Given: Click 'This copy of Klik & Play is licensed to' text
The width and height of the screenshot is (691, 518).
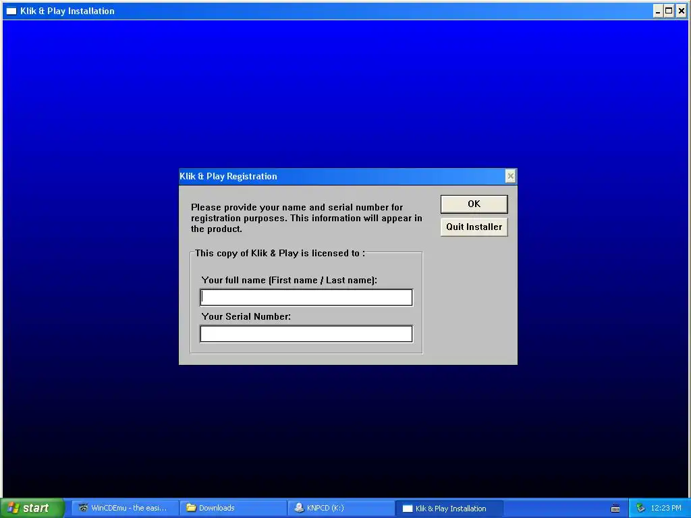Looking at the screenshot, I should [280, 254].
